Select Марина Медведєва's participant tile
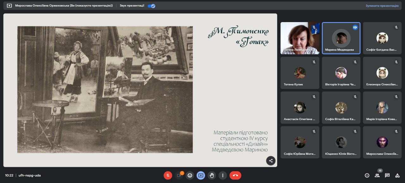This screenshot has height=183, width=405. coord(341,38)
